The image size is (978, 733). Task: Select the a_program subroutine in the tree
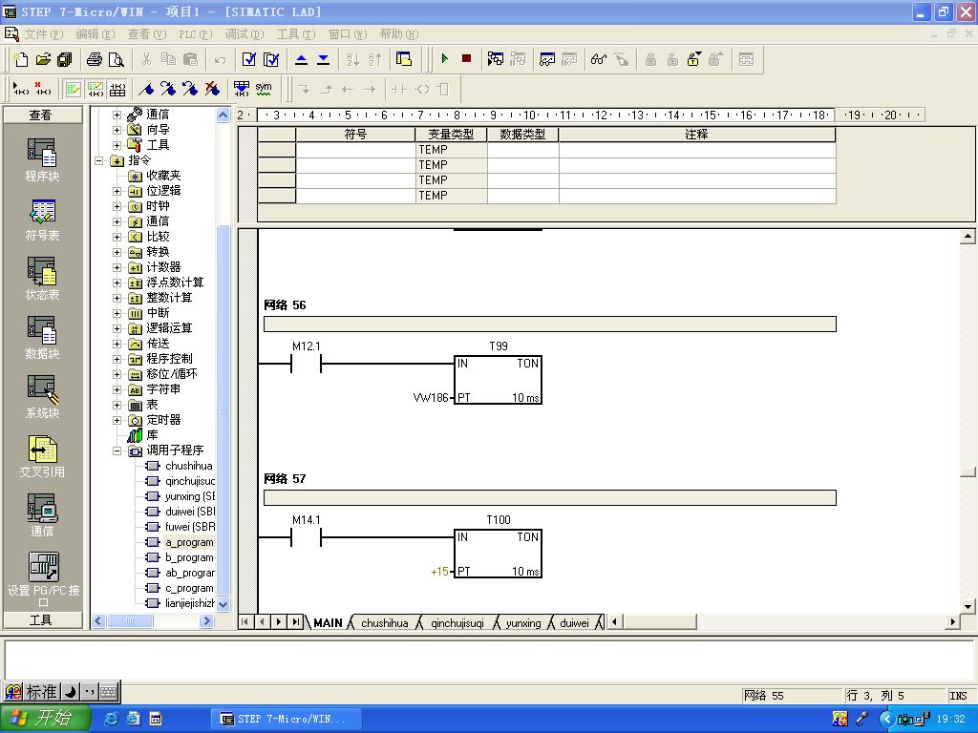tap(188, 542)
